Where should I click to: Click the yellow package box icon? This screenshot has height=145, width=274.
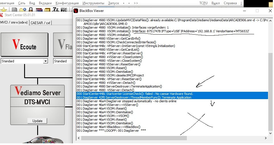pos(47,10)
